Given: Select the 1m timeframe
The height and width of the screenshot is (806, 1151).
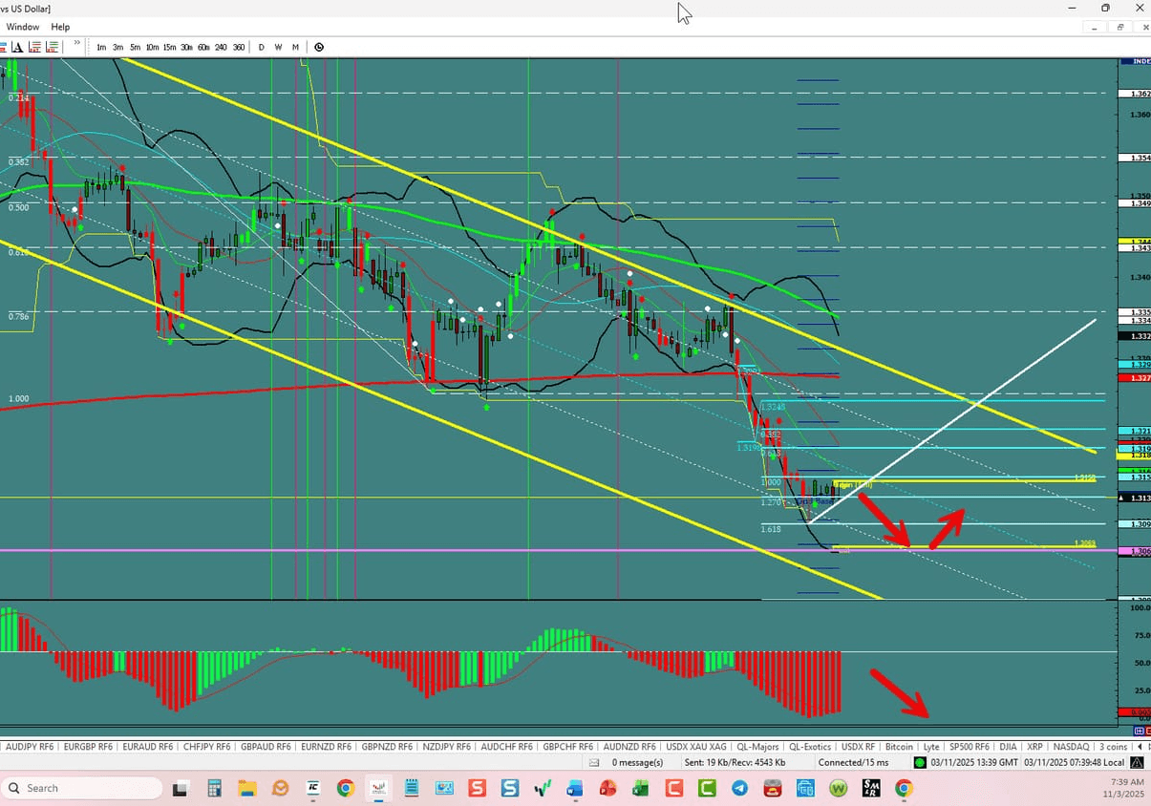Looking at the screenshot, I should (x=101, y=47).
